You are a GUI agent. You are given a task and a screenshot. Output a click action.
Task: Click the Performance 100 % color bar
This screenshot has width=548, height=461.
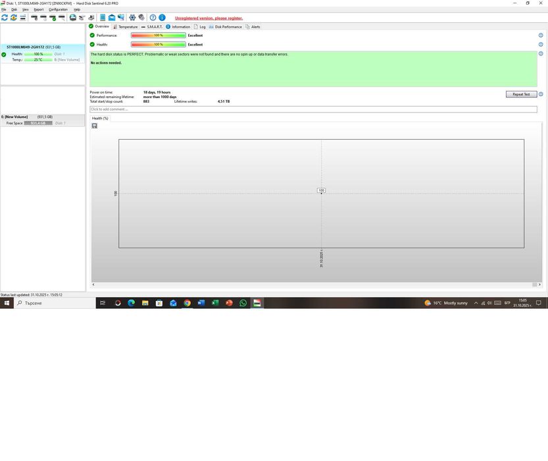[x=159, y=36]
